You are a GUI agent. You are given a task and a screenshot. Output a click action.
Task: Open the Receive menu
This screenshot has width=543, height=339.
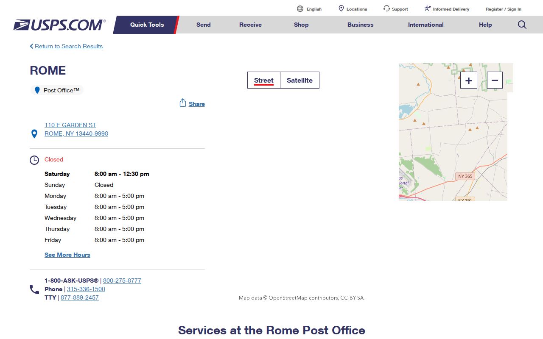point(251,25)
